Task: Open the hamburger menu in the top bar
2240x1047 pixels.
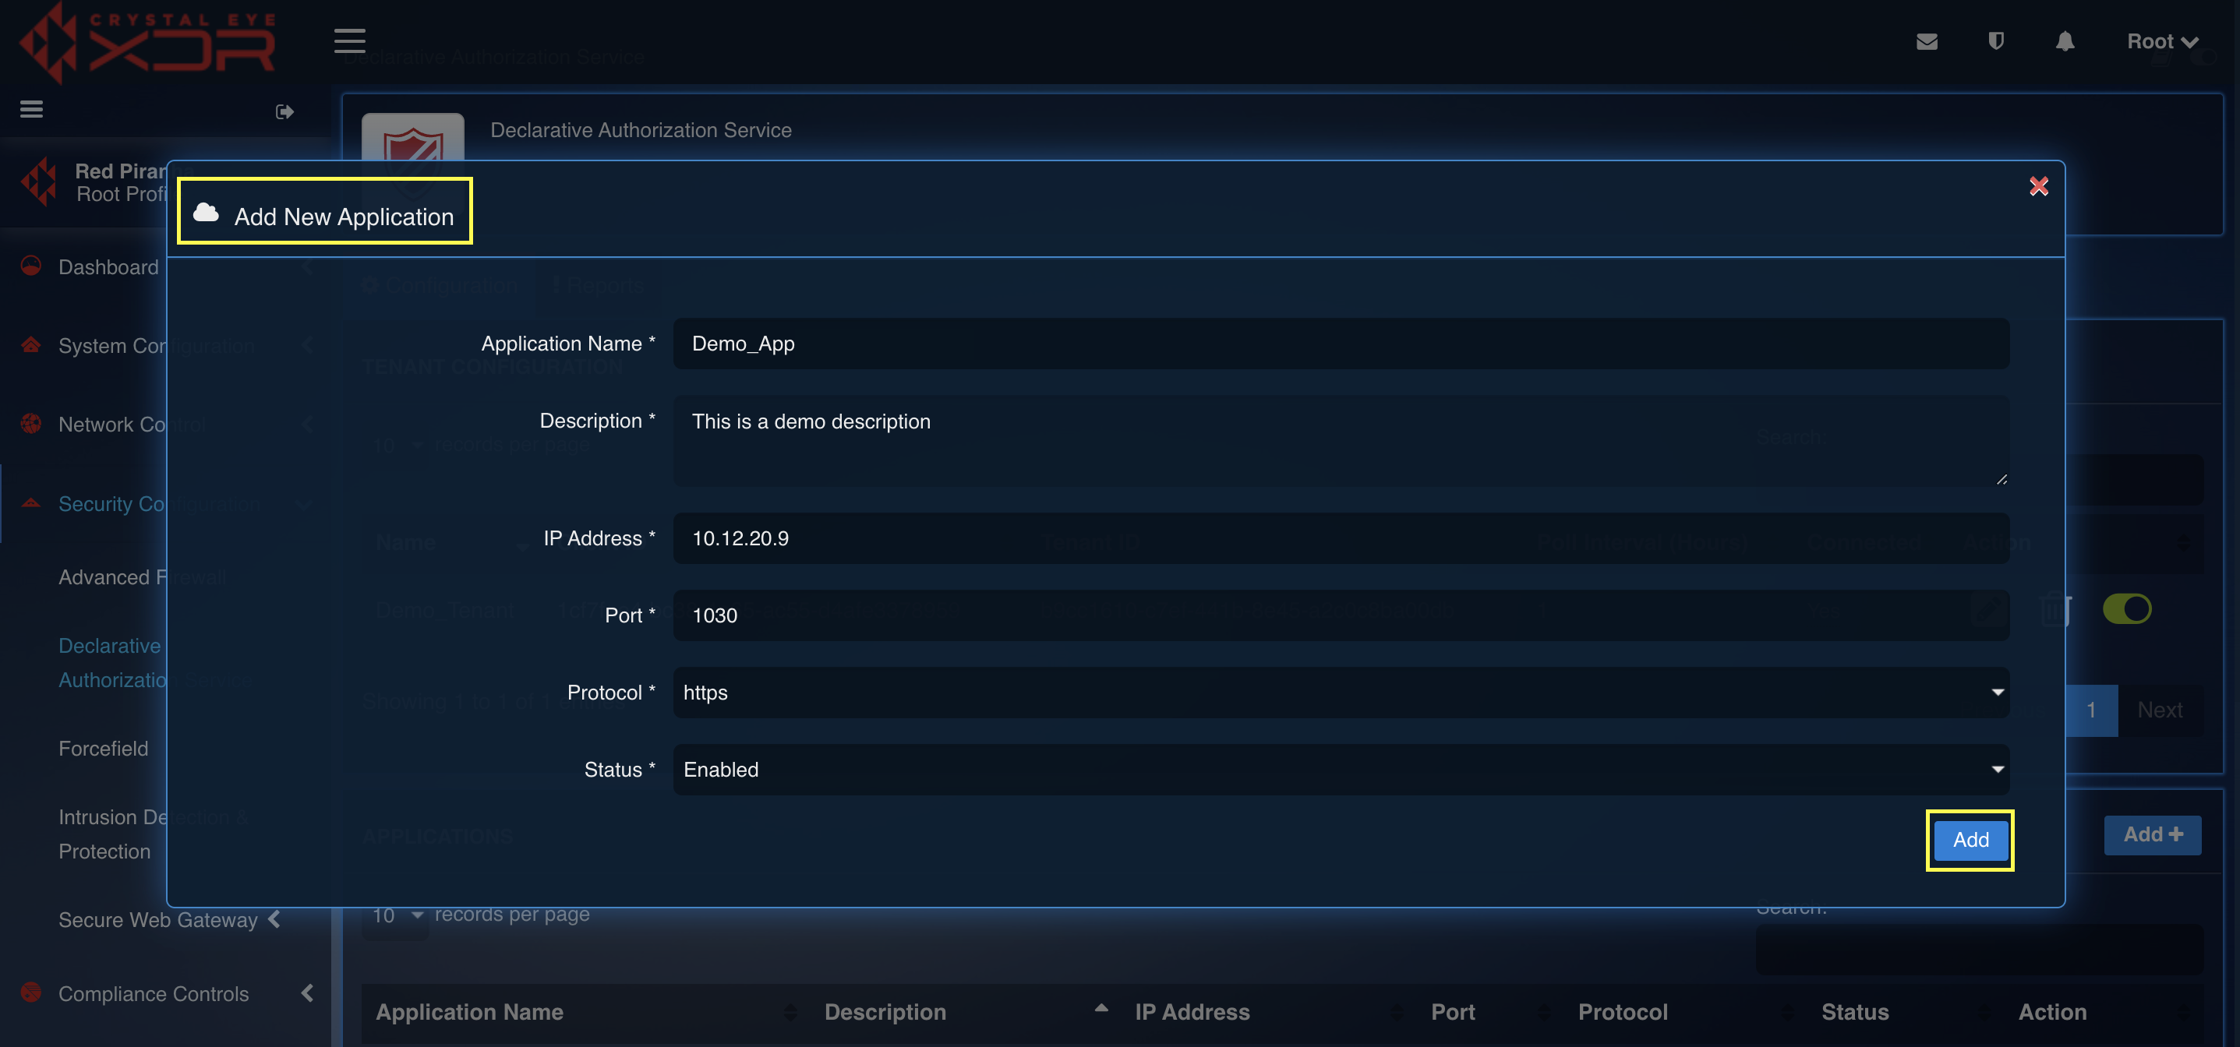Action: click(x=350, y=41)
